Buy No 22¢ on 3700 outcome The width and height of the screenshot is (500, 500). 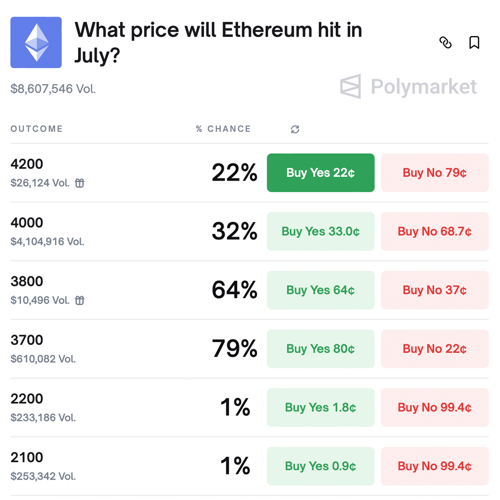[435, 349]
